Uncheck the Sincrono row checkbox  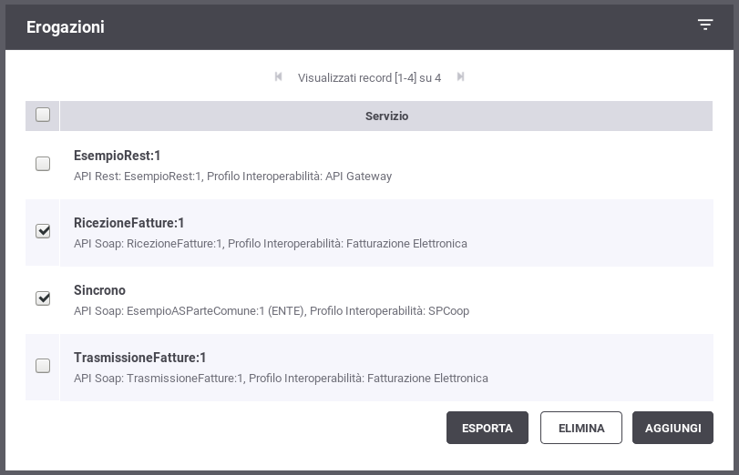[43, 298]
